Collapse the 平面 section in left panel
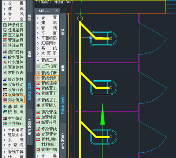 click(x=14, y=19)
